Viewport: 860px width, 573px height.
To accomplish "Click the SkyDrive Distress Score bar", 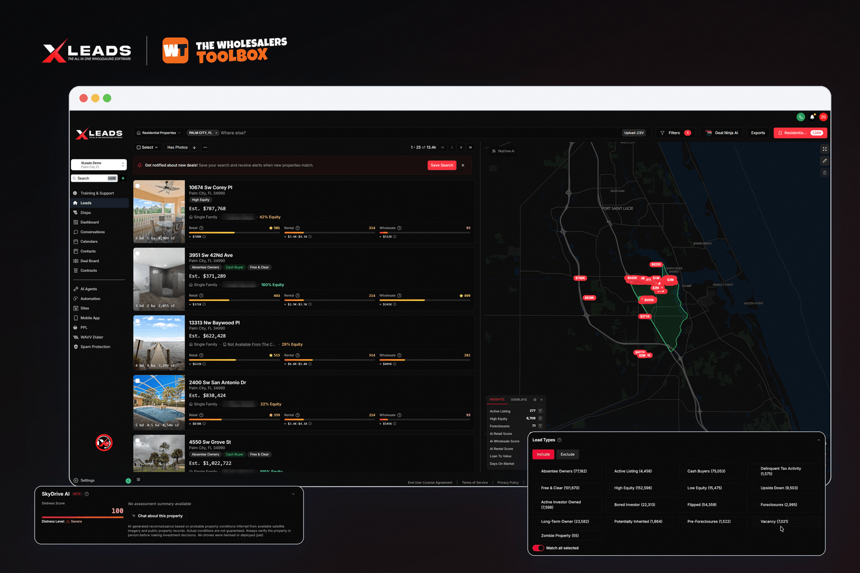I will coord(83,517).
